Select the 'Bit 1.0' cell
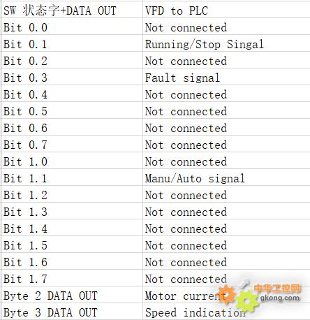Image resolution: width=310 pixels, height=320 pixels. 72,161
